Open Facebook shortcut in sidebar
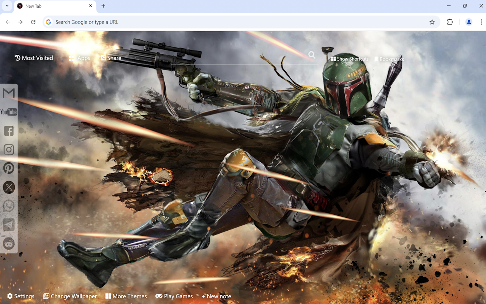This screenshot has height=304, width=486. coord(9,131)
